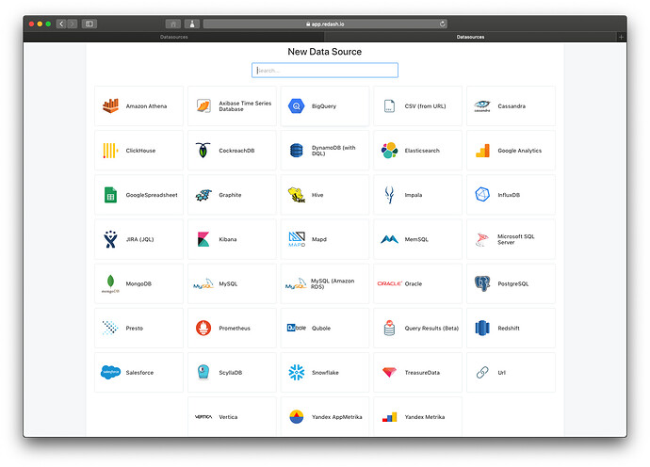Screen dimensions: 650x467
Task: Select the ScyllaDB monster icon
Action: click(203, 372)
